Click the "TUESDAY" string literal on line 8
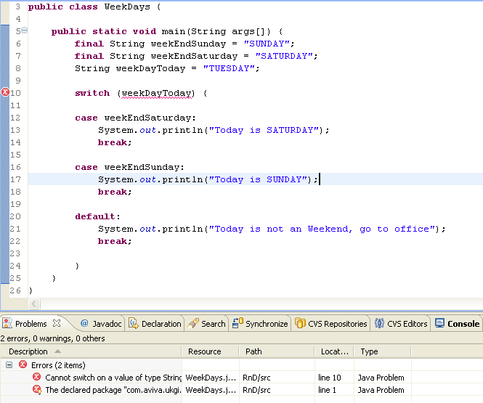The width and height of the screenshot is (483, 403). [230, 68]
